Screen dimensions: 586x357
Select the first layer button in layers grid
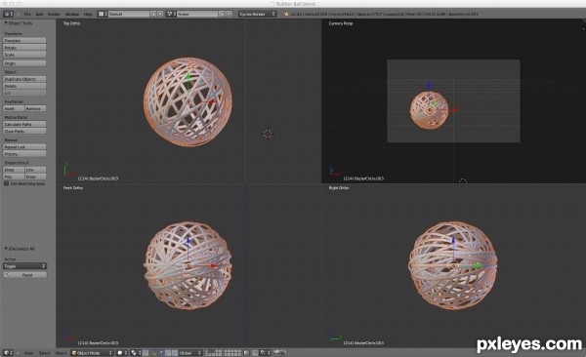[207, 351]
